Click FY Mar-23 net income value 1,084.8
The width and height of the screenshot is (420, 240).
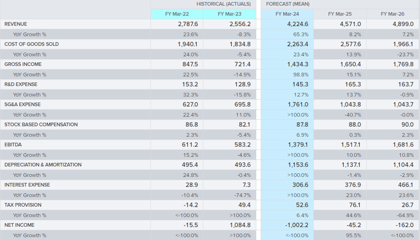(240, 225)
